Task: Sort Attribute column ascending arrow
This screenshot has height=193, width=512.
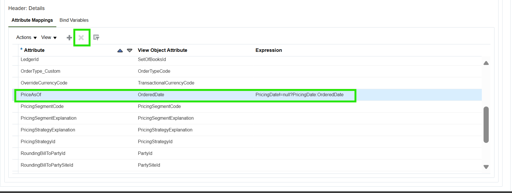Action: (120, 50)
